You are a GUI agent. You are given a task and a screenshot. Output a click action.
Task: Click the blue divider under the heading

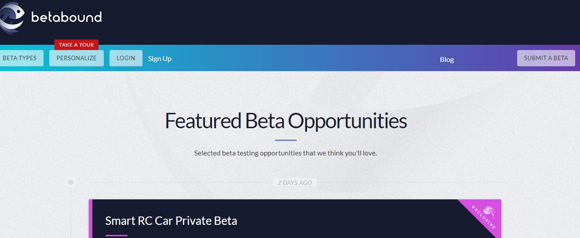click(x=286, y=140)
